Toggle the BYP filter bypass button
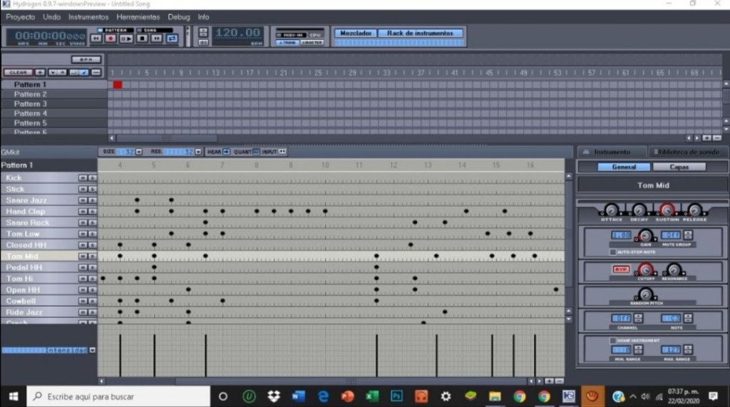The width and height of the screenshot is (730, 407). 621,269
